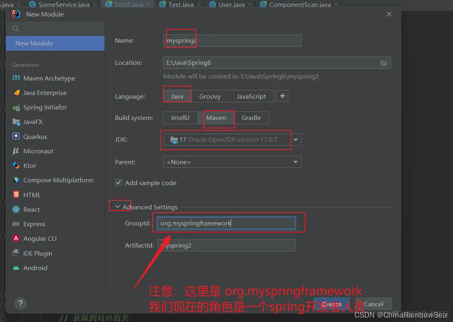Viewport: 453px width, 322px height.
Task: Close the New Module dialog
Action: click(389, 14)
